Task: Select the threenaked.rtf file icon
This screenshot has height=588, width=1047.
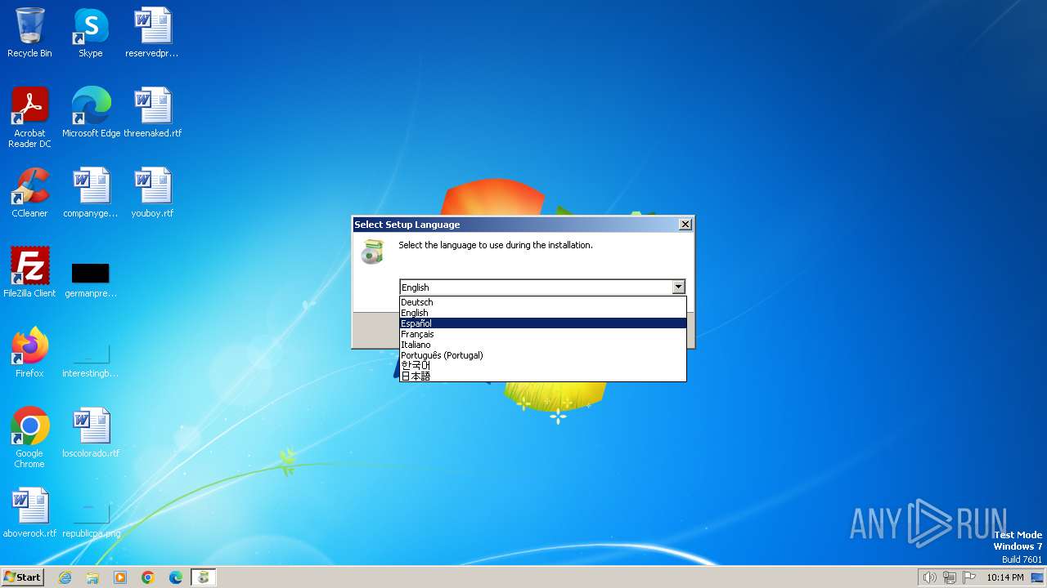Action: pos(152,113)
